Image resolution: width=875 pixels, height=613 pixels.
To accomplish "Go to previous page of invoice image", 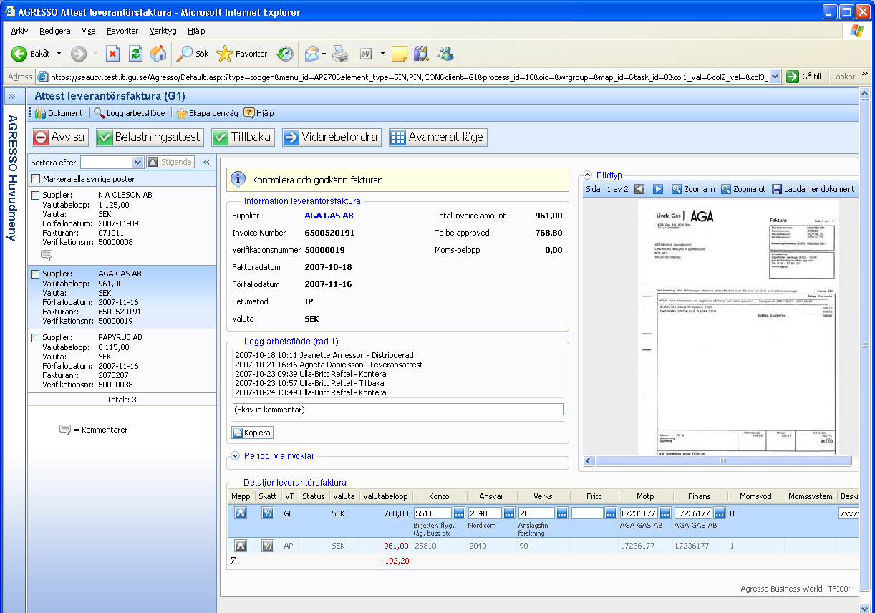I will (x=639, y=189).
